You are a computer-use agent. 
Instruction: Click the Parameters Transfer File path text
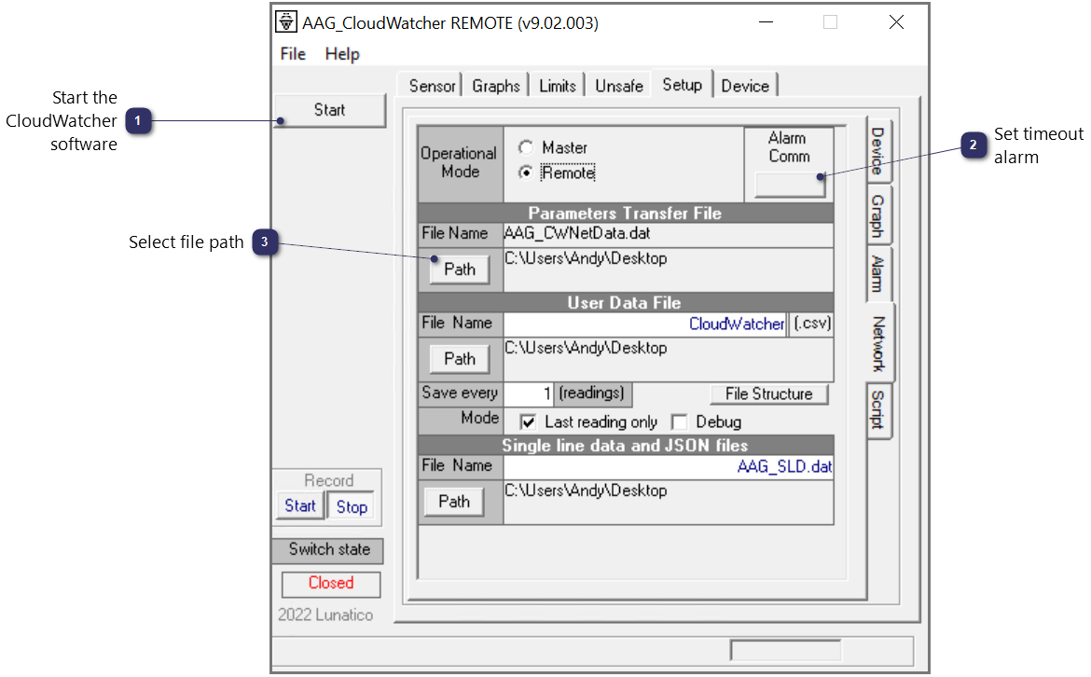pyautogui.click(x=586, y=259)
